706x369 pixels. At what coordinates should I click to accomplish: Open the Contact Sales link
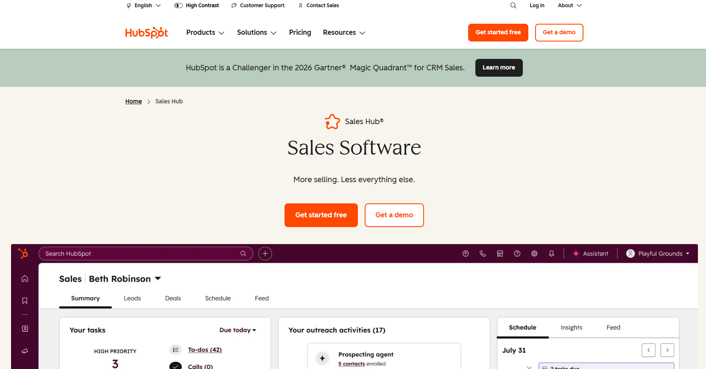point(319,6)
